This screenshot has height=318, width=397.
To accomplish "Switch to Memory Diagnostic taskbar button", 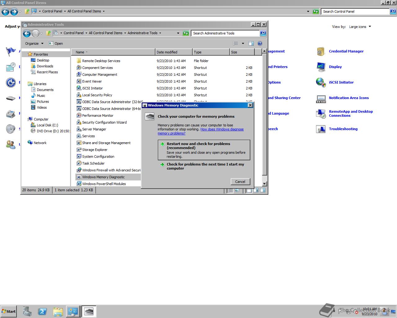I will pyautogui.click(x=89, y=311).
